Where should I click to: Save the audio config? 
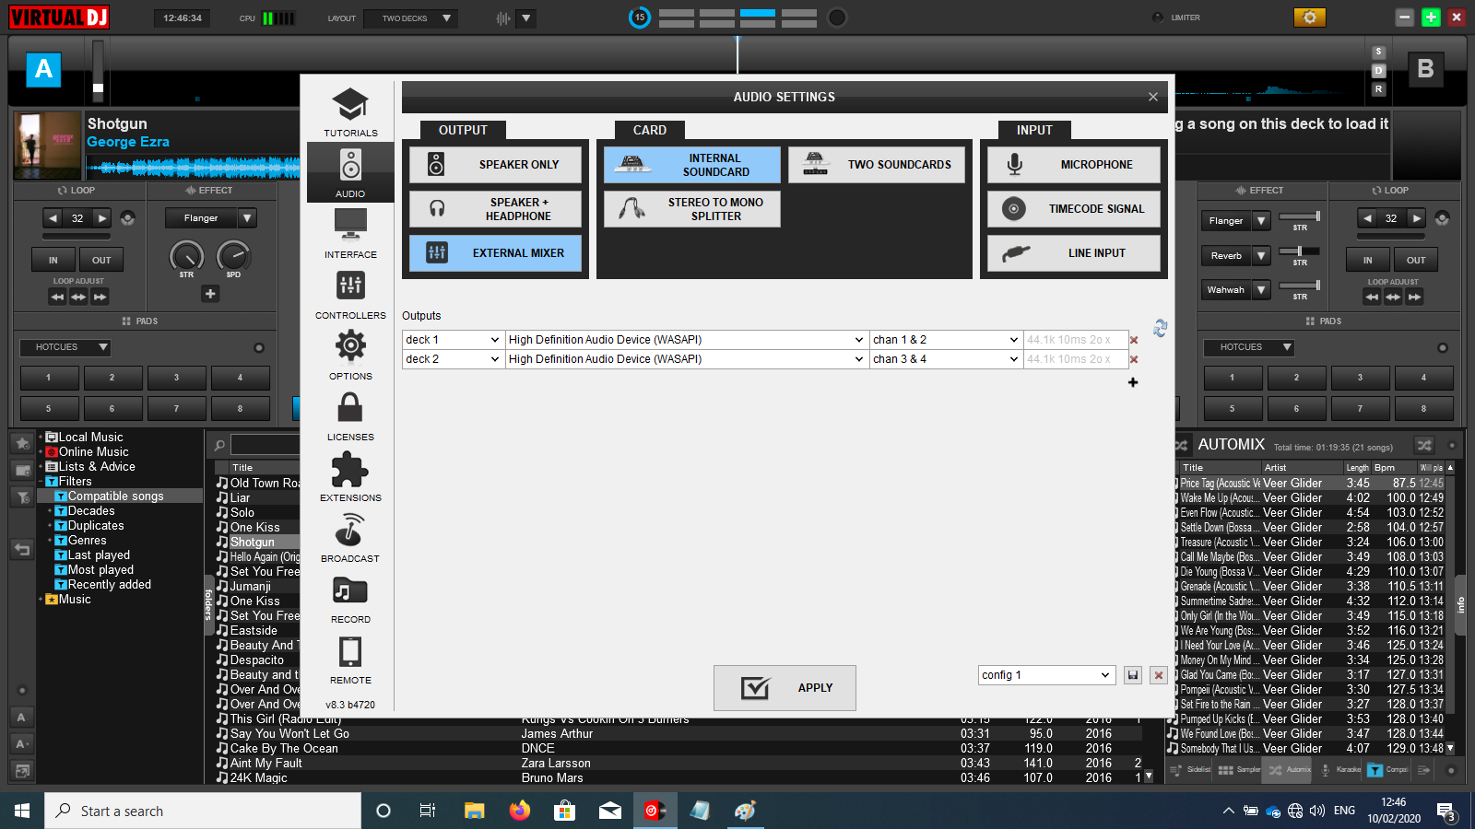[1133, 675]
